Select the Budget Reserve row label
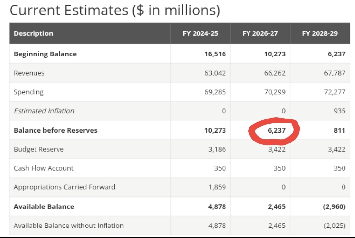 click(39, 149)
